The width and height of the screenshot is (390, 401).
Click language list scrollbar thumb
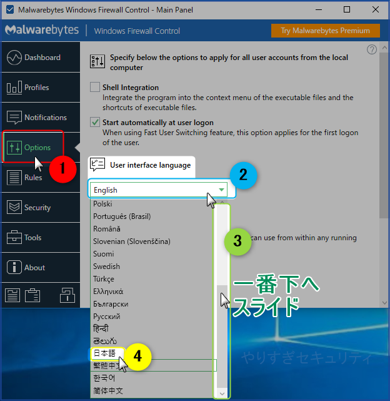[x=222, y=337]
